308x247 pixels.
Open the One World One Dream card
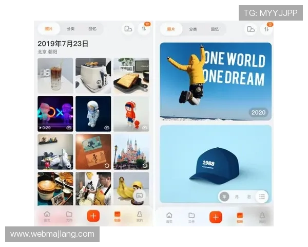216,81
